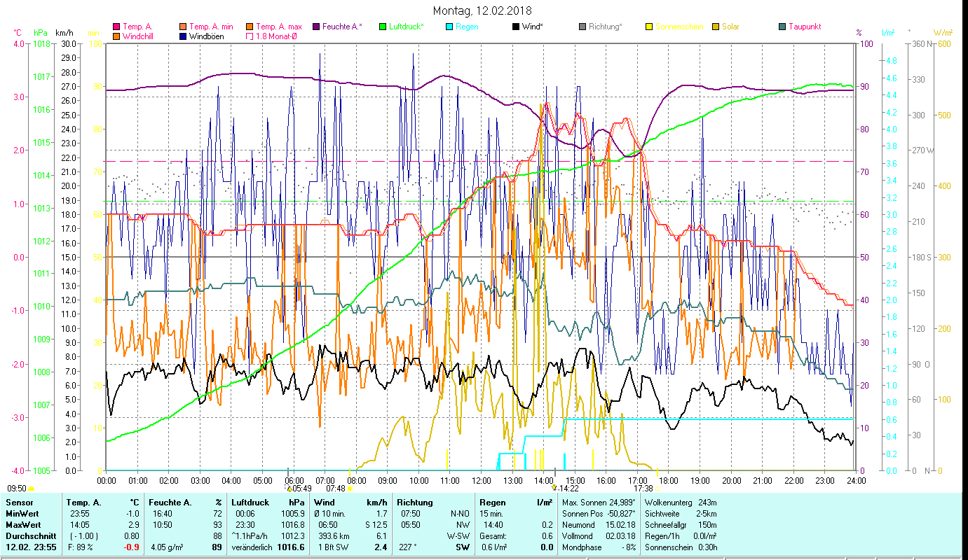
Task: Click the 'Vollmond' date '02.03.18'
Action: [621, 536]
